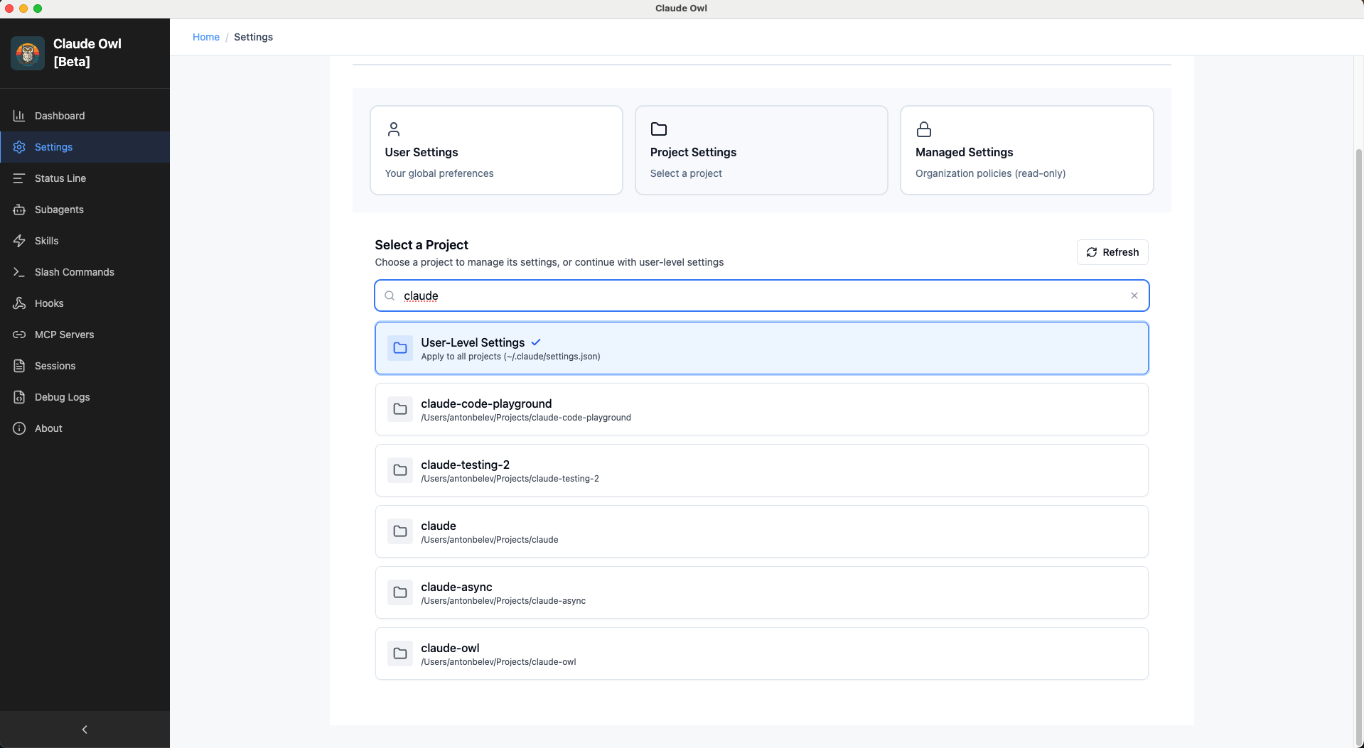The width and height of the screenshot is (1364, 748).
Task: Select Subagents in the sidebar
Action: click(59, 210)
